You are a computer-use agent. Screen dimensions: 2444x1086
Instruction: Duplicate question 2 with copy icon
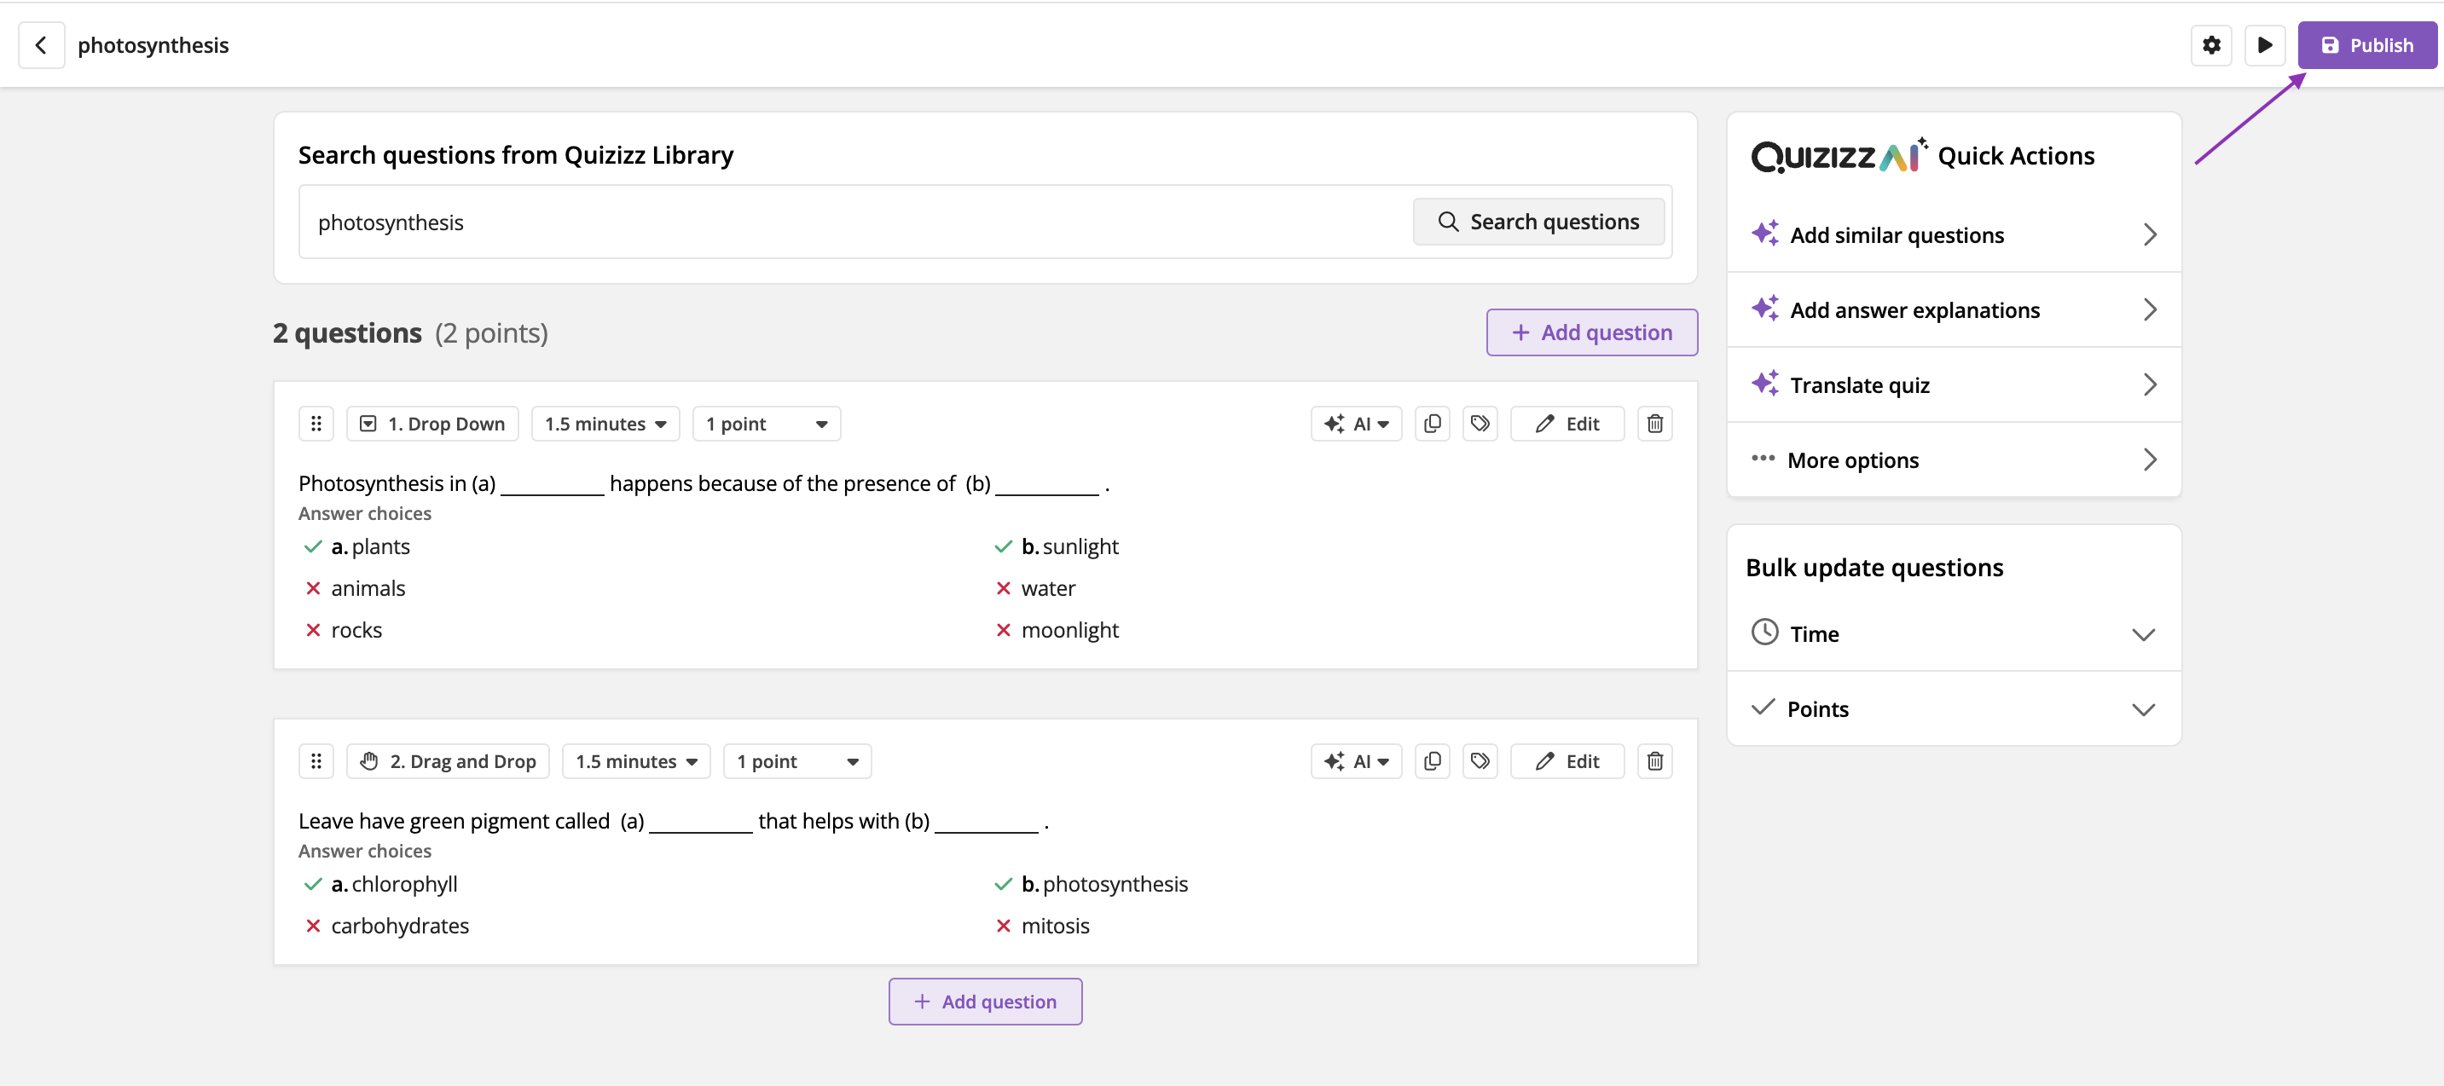pyautogui.click(x=1432, y=761)
